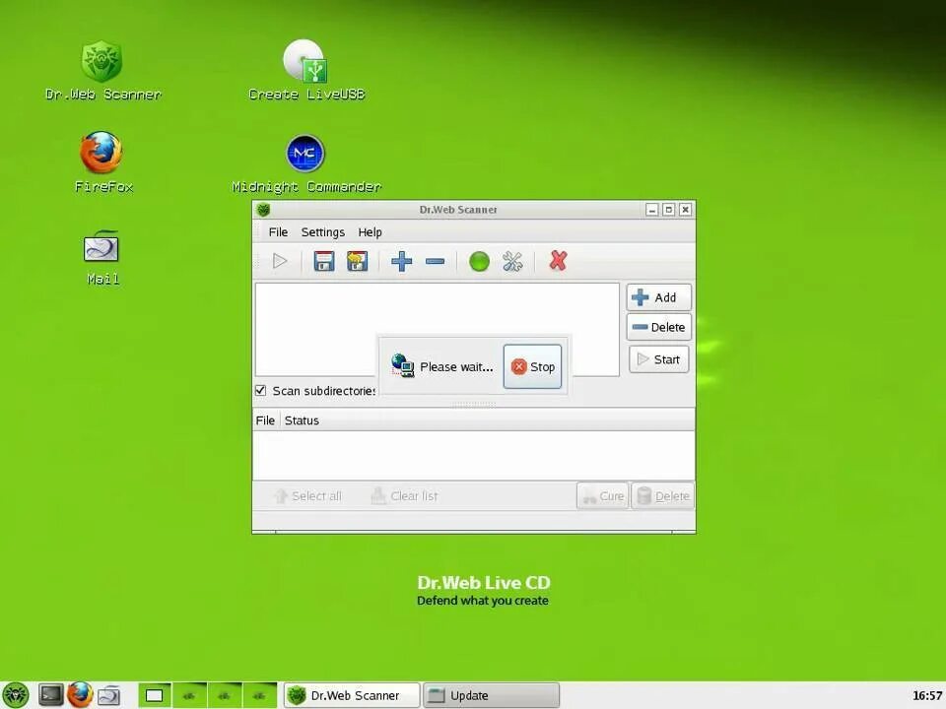Click the second floppy disk toolbar icon
The width and height of the screenshot is (946, 709).
[357, 261]
